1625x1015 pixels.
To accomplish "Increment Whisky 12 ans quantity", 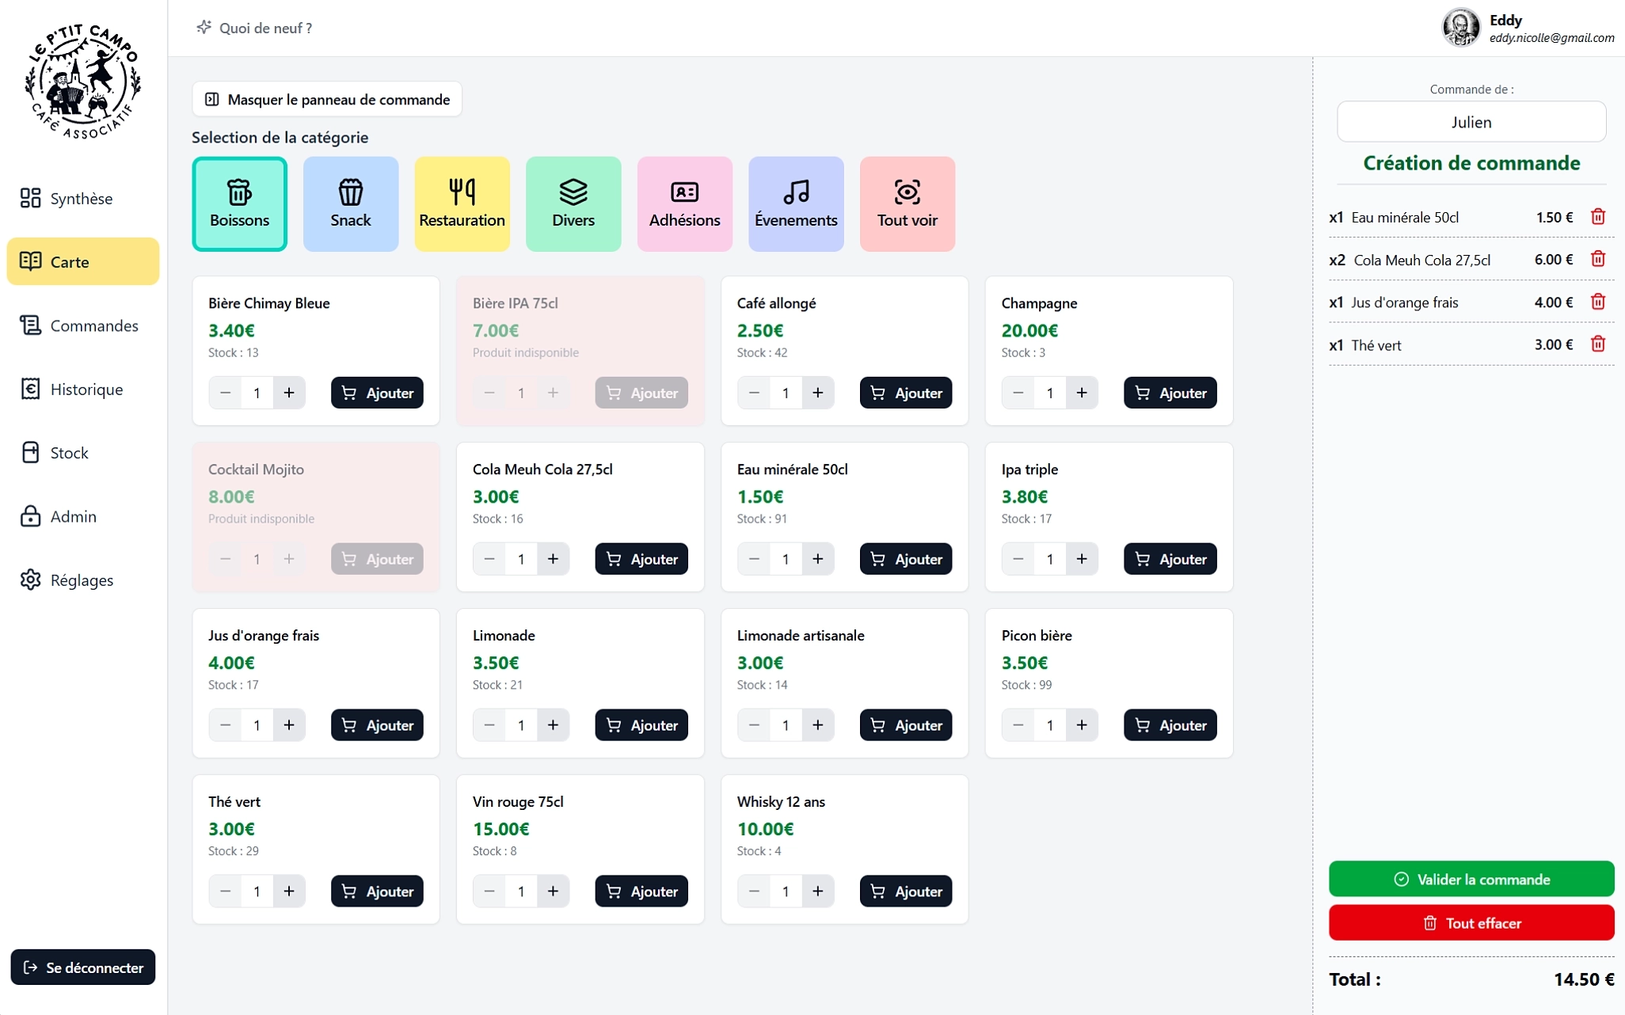I will (817, 891).
